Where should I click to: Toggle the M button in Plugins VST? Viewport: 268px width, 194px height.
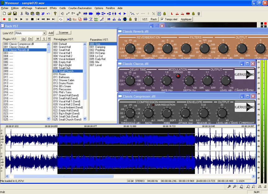tap(38, 39)
